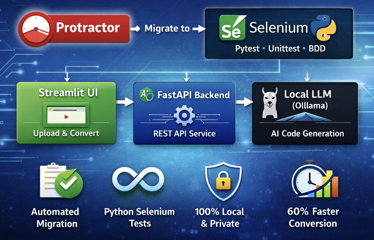Click the Python snake logo
374x240 pixels.
tap(324, 28)
